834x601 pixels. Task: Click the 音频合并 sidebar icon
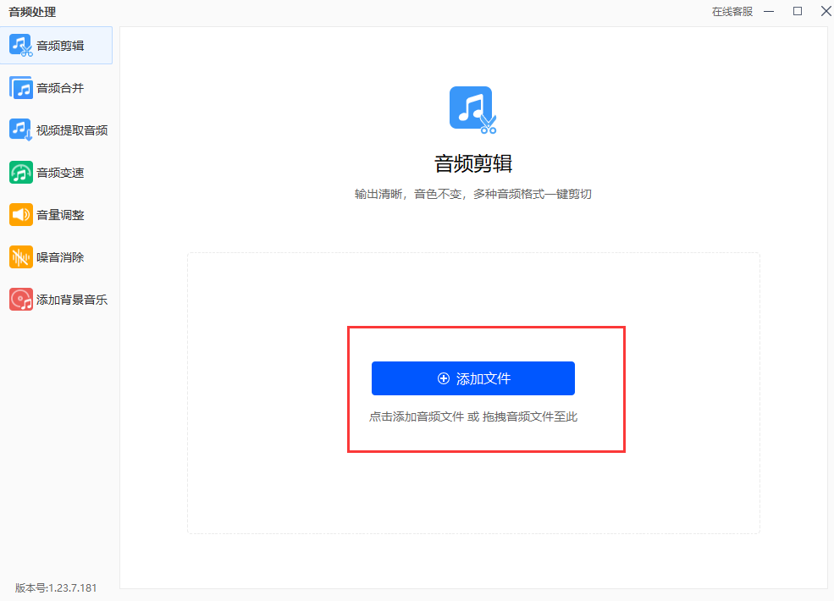point(21,88)
